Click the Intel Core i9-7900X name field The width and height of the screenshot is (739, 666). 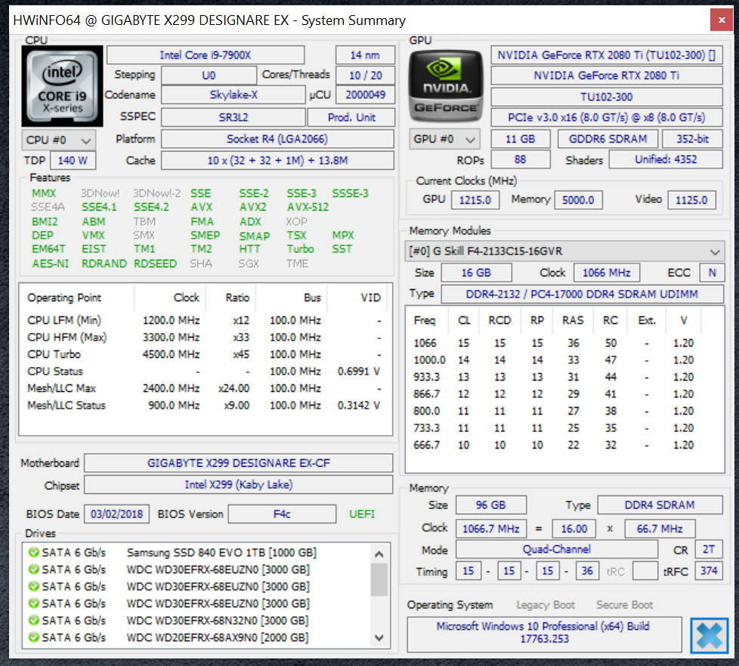click(x=206, y=55)
